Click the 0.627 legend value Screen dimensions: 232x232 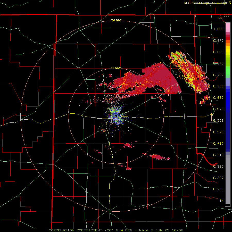pyautogui.click(x=218, y=109)
